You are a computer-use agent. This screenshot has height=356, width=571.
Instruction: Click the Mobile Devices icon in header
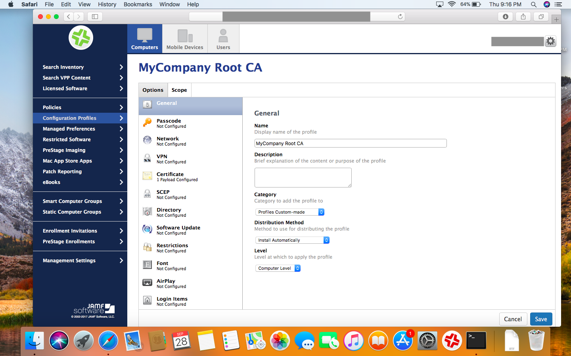[185, 36]
